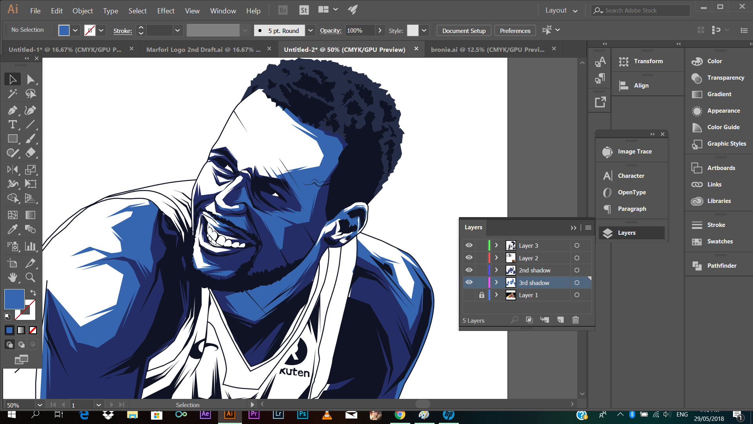This screenshot has width=753, height=424.
Task: Pick the Magic Wand tool
Action: (x=13, y=94)
